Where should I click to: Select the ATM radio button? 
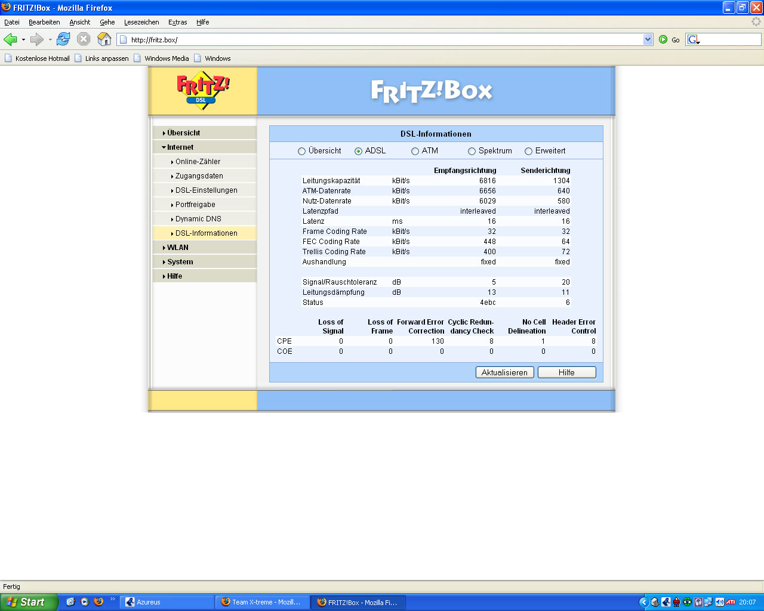(415, 152)
